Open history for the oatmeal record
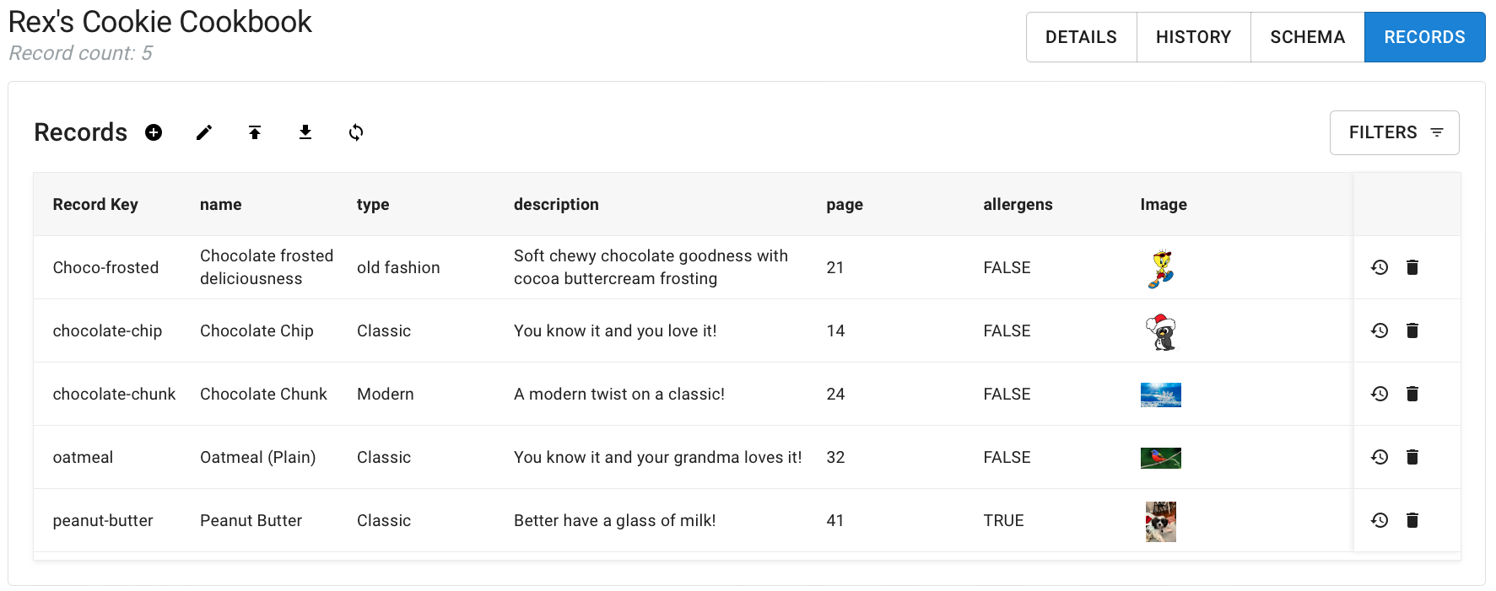Image resolution: width=1496 pixels, height=591 pixels. 1380,457
